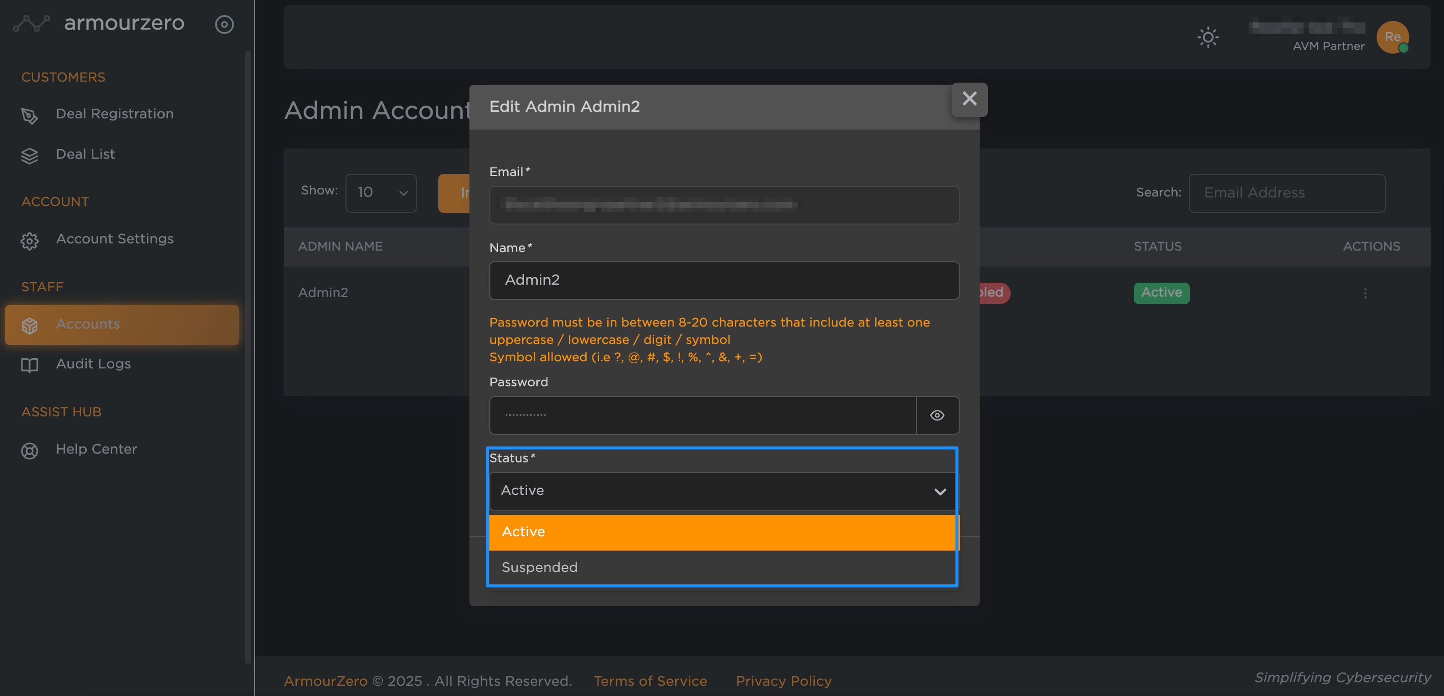Open the Privacy Policy link
1444x696 pixels.
(783, 681)
